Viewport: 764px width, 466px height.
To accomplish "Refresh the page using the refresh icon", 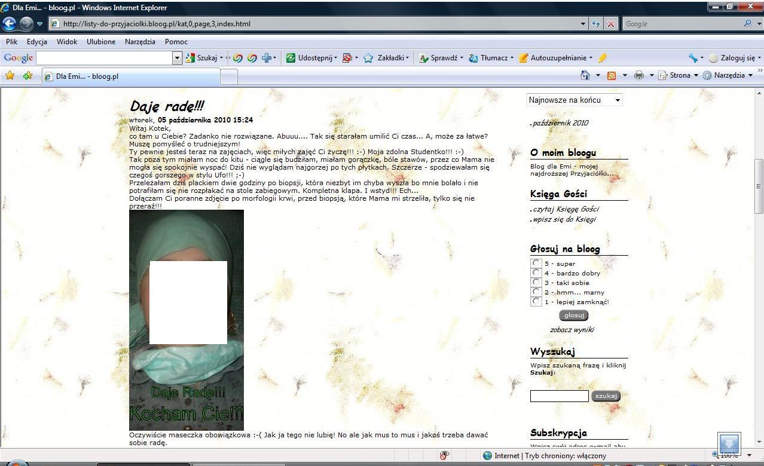I will (x=596, y=24).
